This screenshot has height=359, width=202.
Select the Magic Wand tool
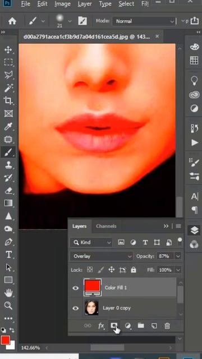click(x=8, y=88)
